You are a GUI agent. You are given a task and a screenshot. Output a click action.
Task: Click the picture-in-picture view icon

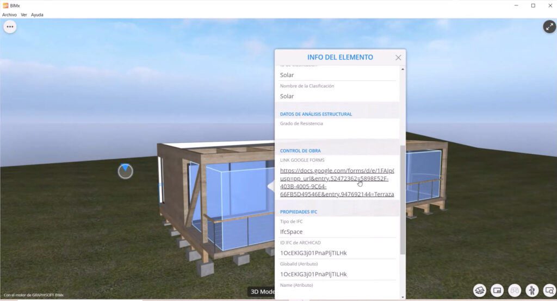click(497, 290)
